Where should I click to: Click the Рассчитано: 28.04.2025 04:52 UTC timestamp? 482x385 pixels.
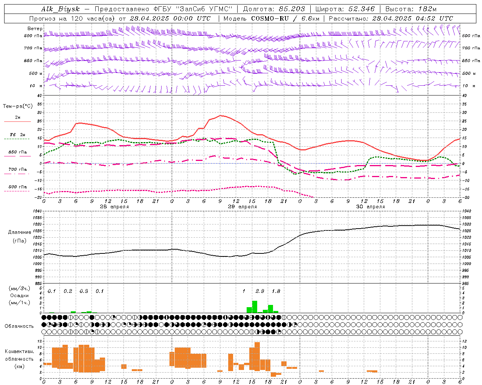point(391,18)
